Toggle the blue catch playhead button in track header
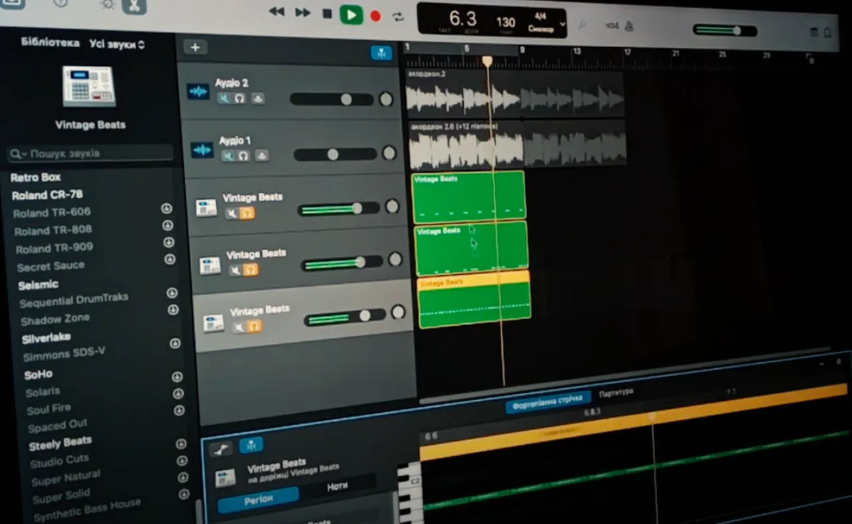The image size is (852, 524). (381, 53)
